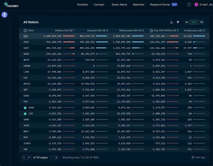Open the Watchlist page
The width and height of the screenshot is (213, 166).
(x=138, y=4)
